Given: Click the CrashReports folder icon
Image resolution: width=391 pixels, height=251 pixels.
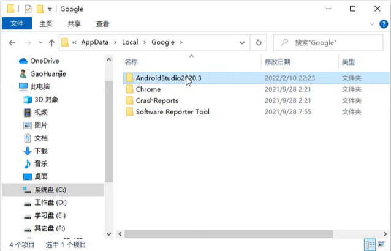Looking at the screenshot, I should tap(129, 100).
